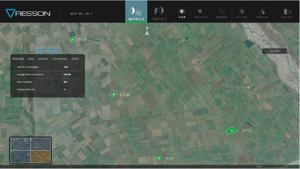Switch to the Corn tab
Screen dimensions: 300x169
(31, 59)
